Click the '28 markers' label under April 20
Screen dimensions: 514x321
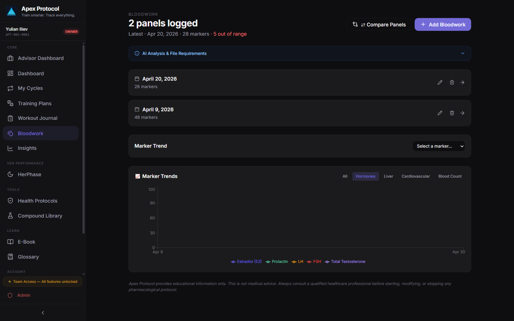tap(146, 87)
